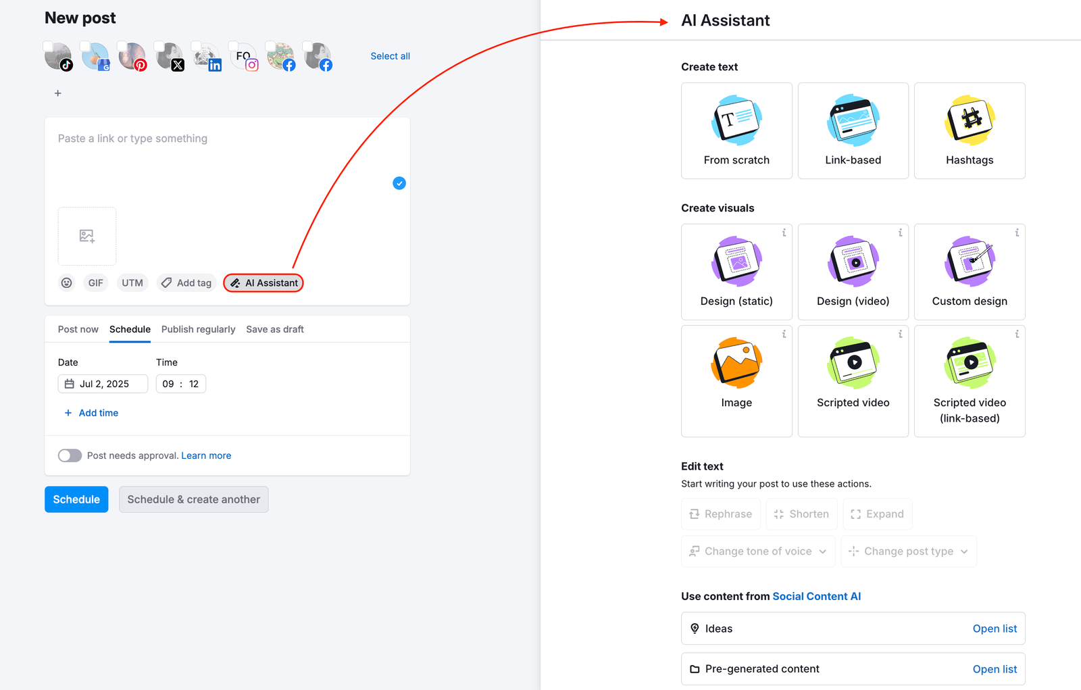This screenshot has height=690, width=1081.
Task: Choose Scripted video (link-based) option
Action: pyautogui.click(x=970, y=380)
